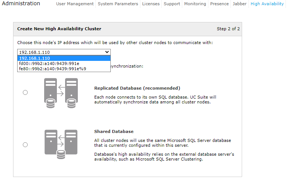The height and width of the screenshot is (180, 287).
Task: Collapse the IP address dropdown arrow
Action: (x=107, y=52)
